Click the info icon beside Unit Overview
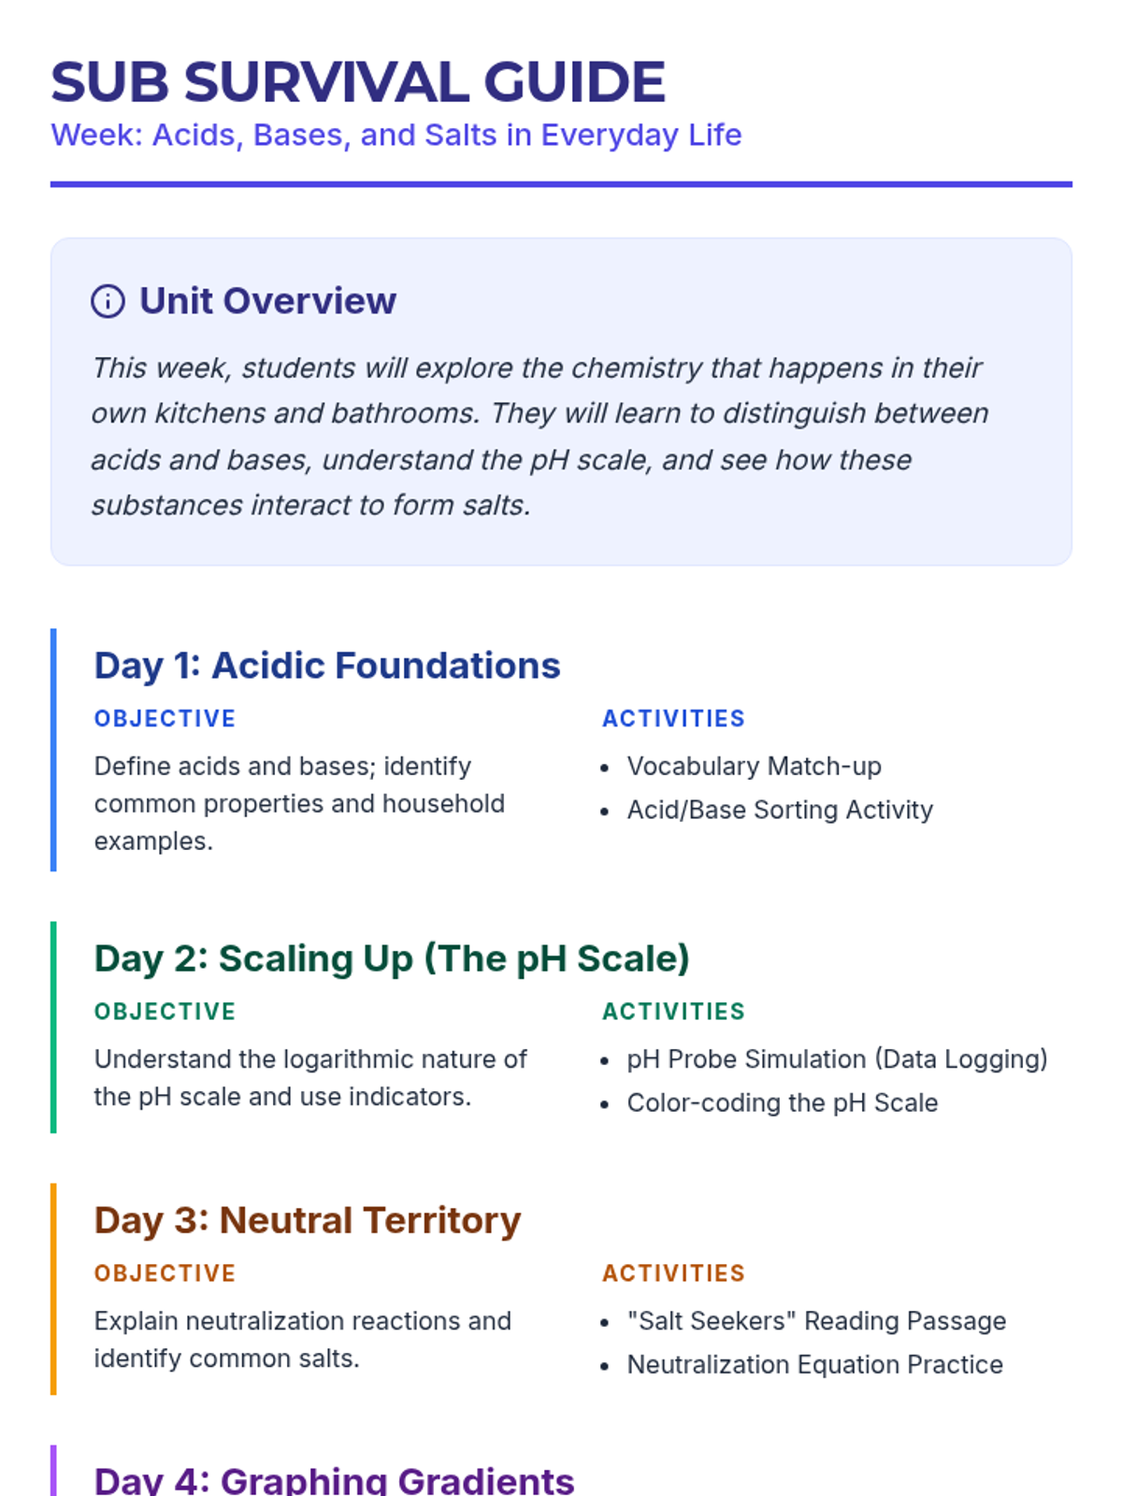1122x1496 pixels. [x=108, y=302]
